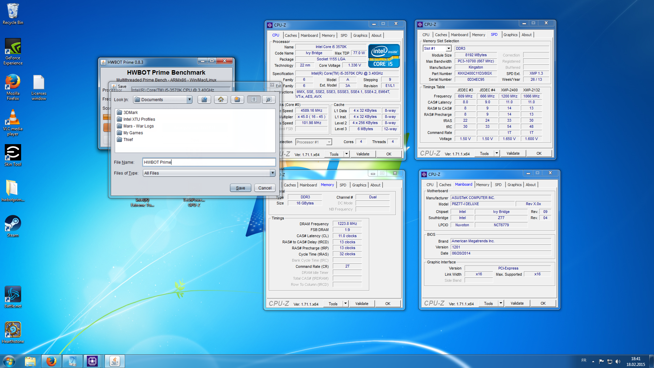Click the FR language indicator
The width and height of the screenshot is (654, 368).
(584, 361)
